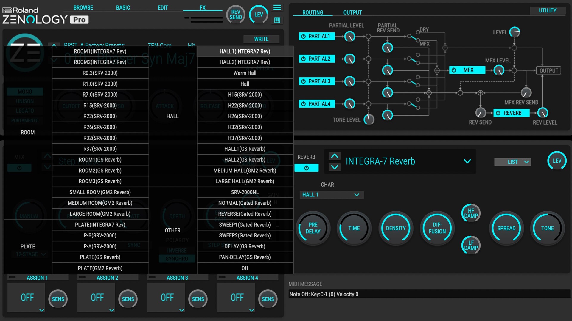Adjust the reverb panel LEV knob
Viewport: 572px width, 321px height.
point(557,161)
